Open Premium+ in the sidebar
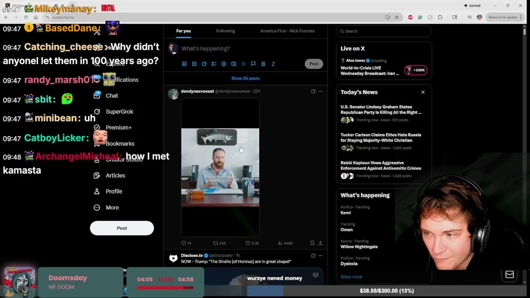The height and width of the screenshot is (298, 530). click(x=118, y=127)
